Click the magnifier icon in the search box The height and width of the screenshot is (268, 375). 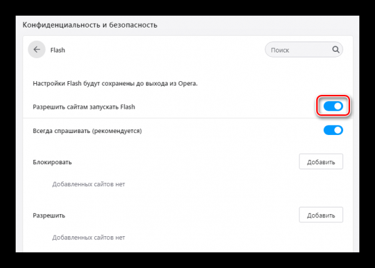tap(336, 49)
